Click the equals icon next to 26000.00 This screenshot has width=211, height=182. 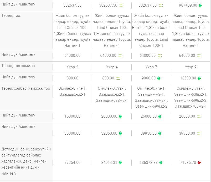[199, 116]
